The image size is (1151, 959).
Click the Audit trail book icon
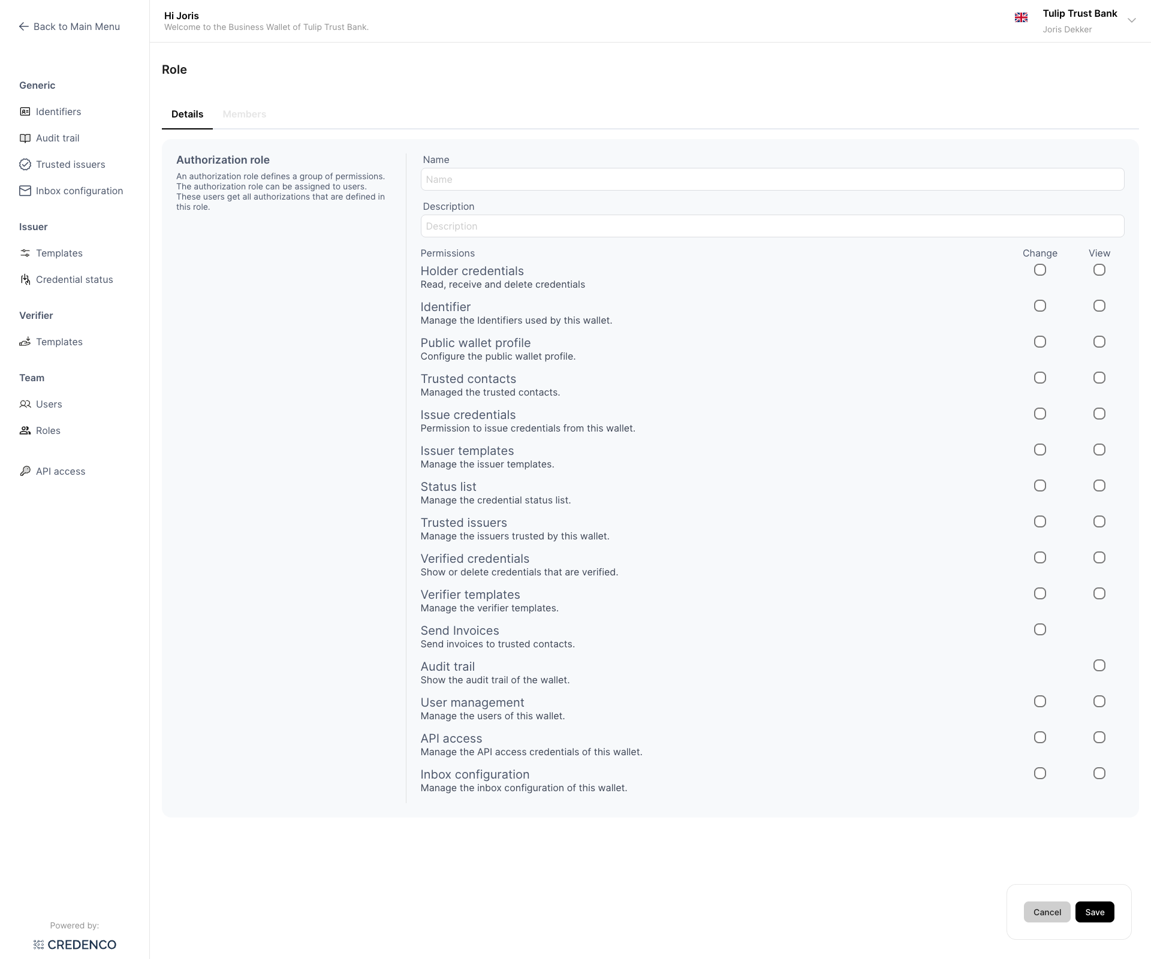point(25,138)
